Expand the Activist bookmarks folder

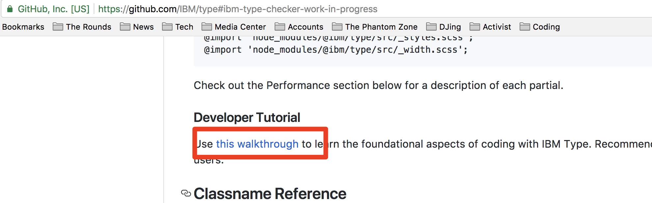490,27
